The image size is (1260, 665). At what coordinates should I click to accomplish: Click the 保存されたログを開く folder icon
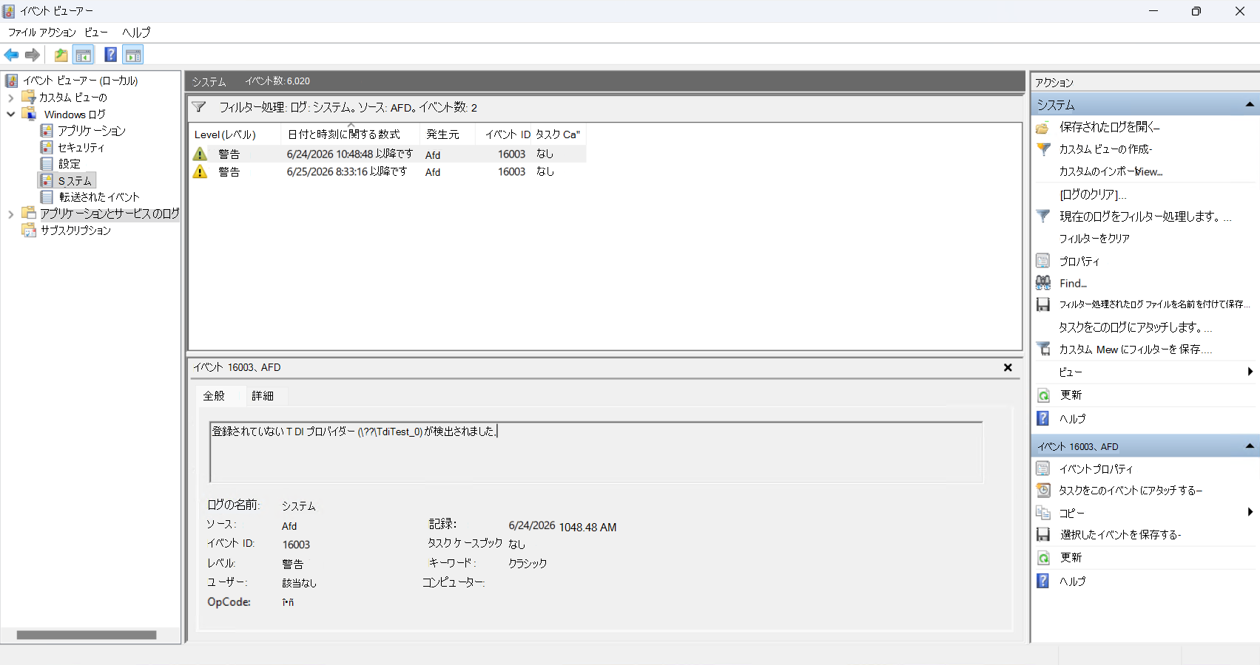[x=1042, y=127]
